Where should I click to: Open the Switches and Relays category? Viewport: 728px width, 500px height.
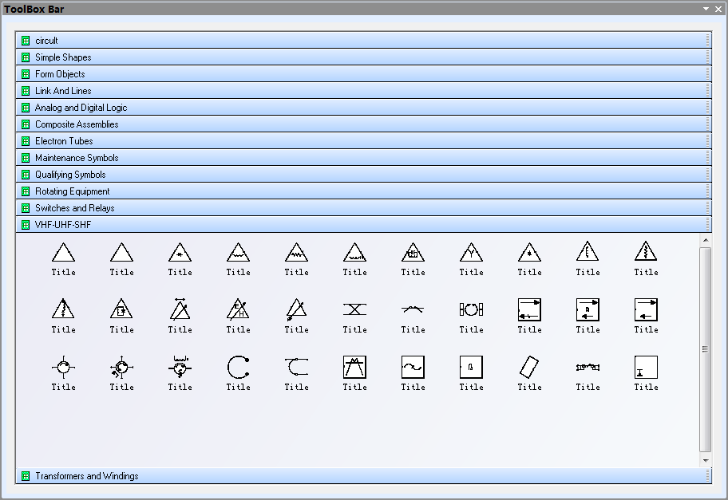[x=74, y=208]
